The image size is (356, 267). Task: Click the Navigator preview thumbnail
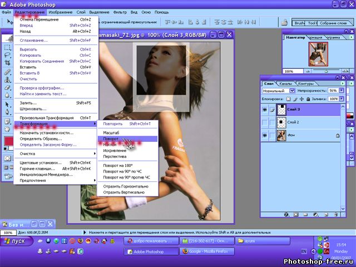coord(317,53)
